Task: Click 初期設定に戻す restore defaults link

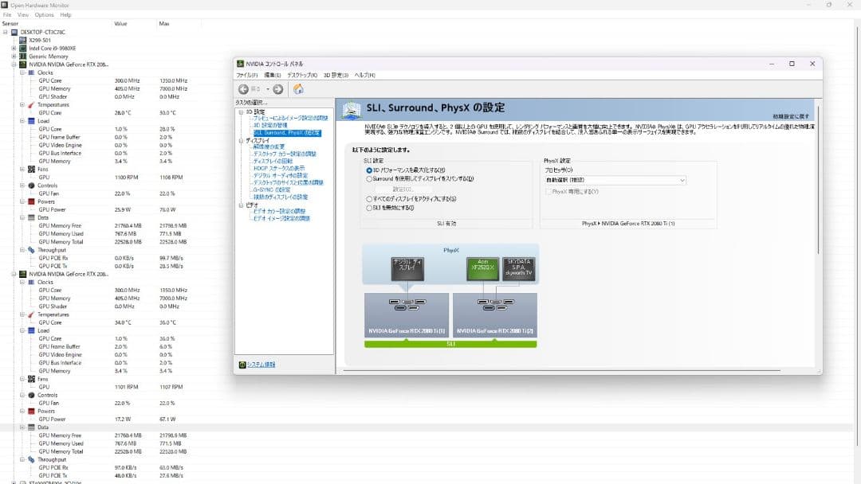Action: (791, 116)
